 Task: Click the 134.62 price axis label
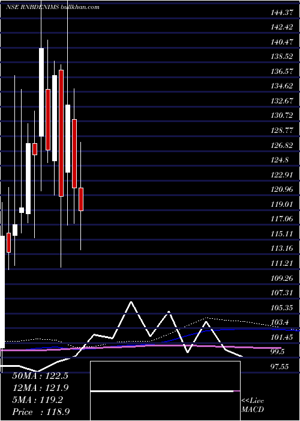[283, 86]
